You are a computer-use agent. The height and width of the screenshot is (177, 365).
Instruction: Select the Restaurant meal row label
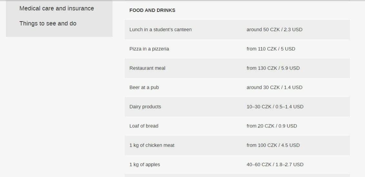coord(147,68)
